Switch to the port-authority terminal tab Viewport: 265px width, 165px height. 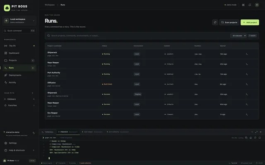click(x=118, y=132)
